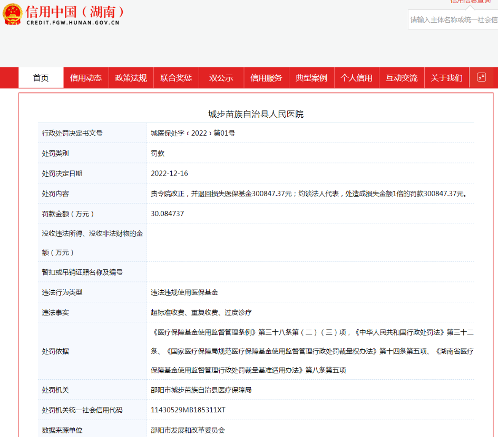This screenshot has height=437, width=498.
Task: Click the 信用信息查询 link at top right
Action: click(470, 2)
